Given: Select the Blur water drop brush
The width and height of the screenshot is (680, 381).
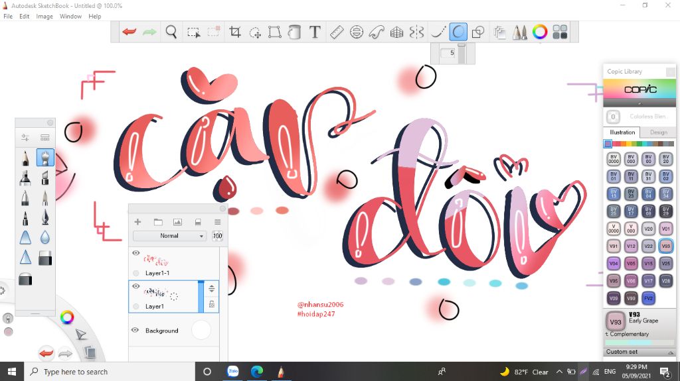Looking at the screenshot, I should pos(44,237).
